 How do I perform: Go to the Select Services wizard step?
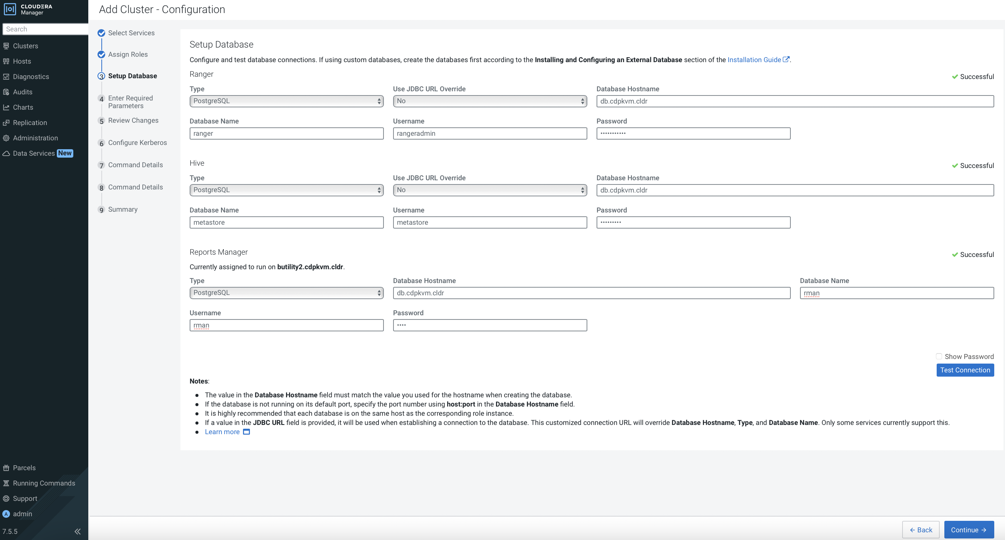(x=131, y=33)
